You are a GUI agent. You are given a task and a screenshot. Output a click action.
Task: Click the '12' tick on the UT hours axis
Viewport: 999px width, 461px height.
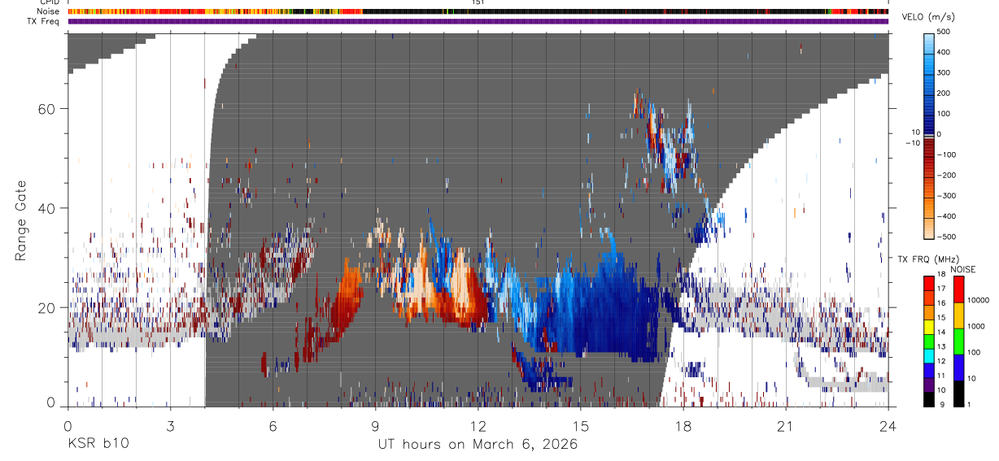pyautogui.click(x=478, y=426)
